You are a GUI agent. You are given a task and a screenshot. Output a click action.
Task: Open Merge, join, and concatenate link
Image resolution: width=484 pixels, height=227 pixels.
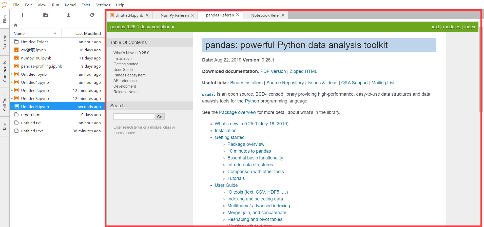pos(257,213)
